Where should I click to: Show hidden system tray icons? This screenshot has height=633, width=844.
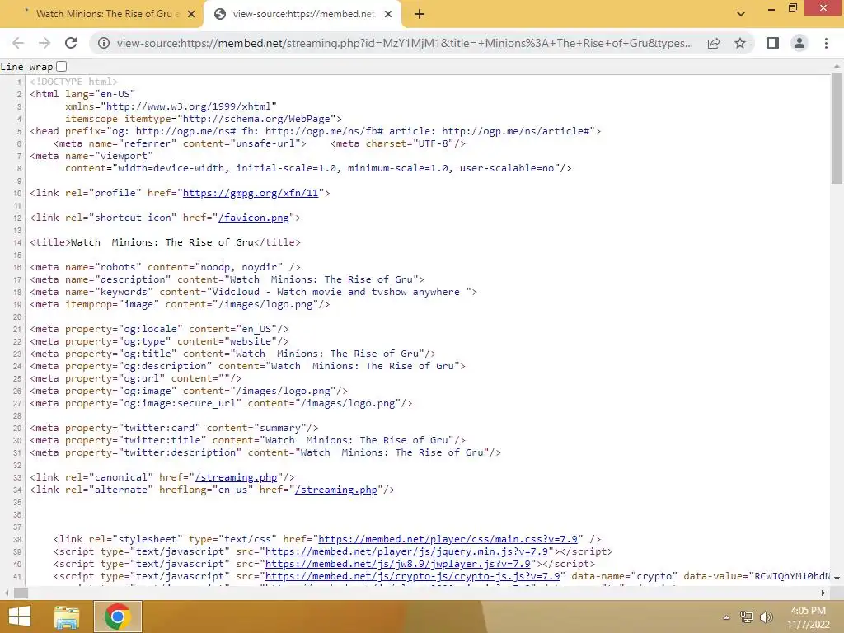point(726,617)
